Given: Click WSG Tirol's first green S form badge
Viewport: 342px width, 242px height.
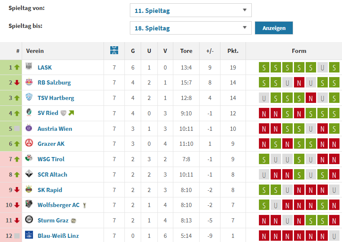Looking at the screenshot, I should coord(264,159).
